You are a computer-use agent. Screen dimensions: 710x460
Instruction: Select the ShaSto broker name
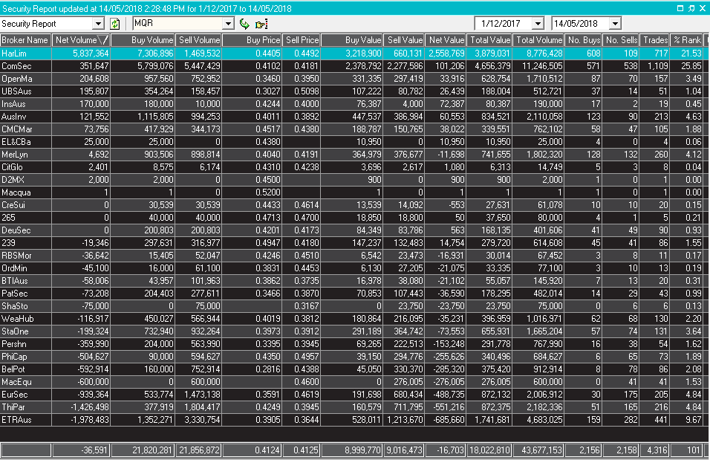click(15, 307)
